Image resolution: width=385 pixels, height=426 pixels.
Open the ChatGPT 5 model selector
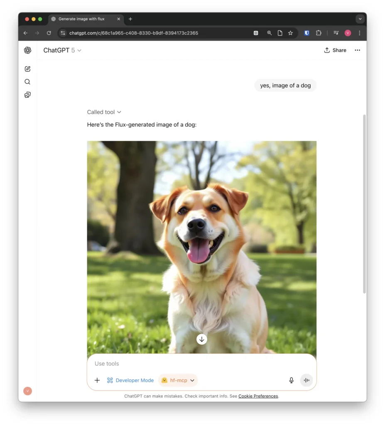[x=62, y=50]
